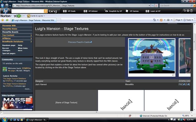Click the HP toolbar Bing search field
Screen dimensions: 196x122
click(x=28, y=11)
